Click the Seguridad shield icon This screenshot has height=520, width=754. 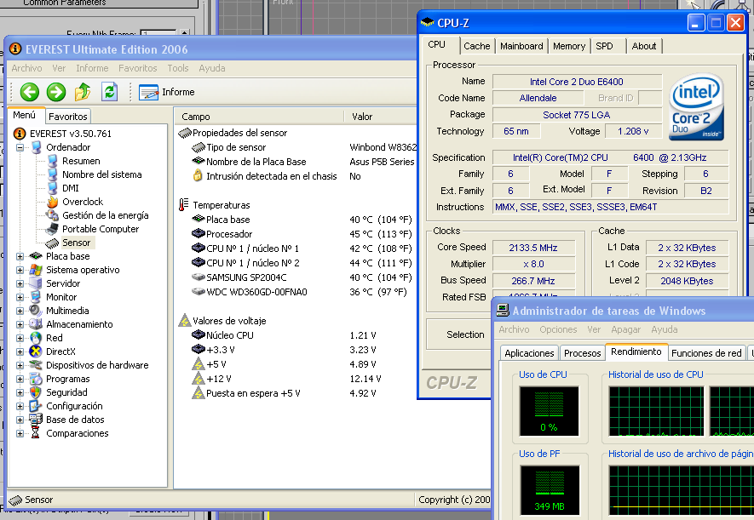click(36, 392)
